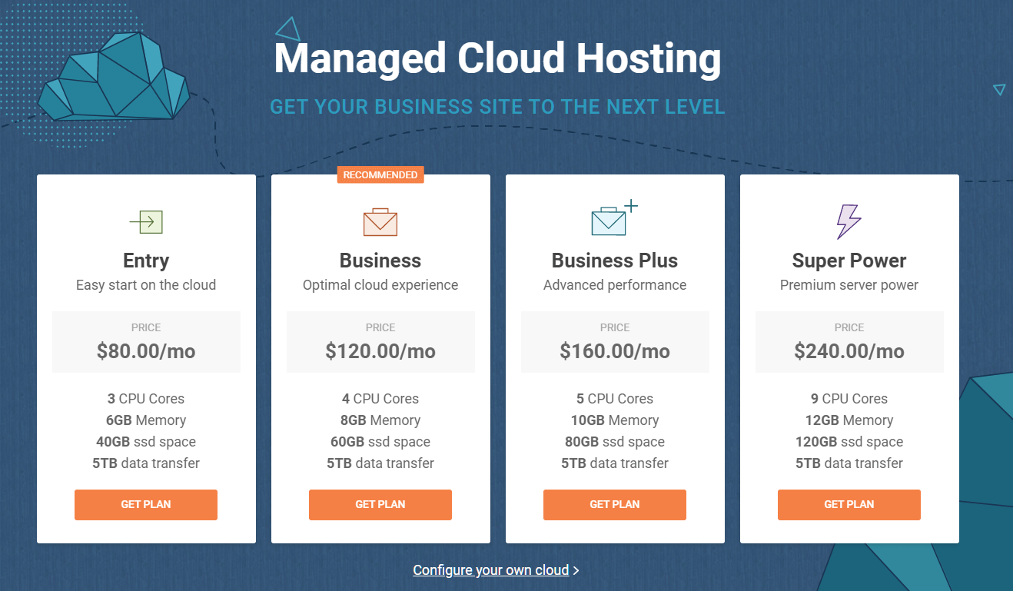Click the Super Power plan title
This screenshot has width=1013, height=591.
pyautogui.click(x=849, y=261)
